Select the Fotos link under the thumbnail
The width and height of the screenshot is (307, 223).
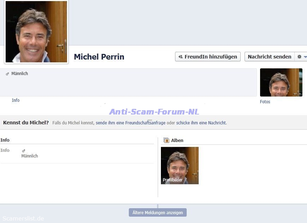tap(265, 102)
